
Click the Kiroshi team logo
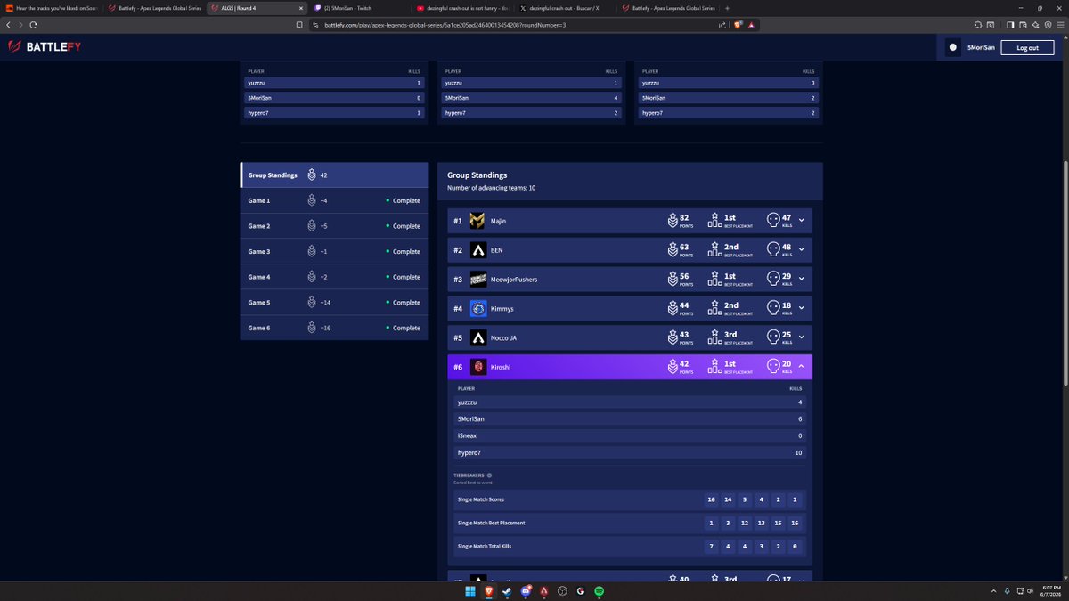point(477,367)
